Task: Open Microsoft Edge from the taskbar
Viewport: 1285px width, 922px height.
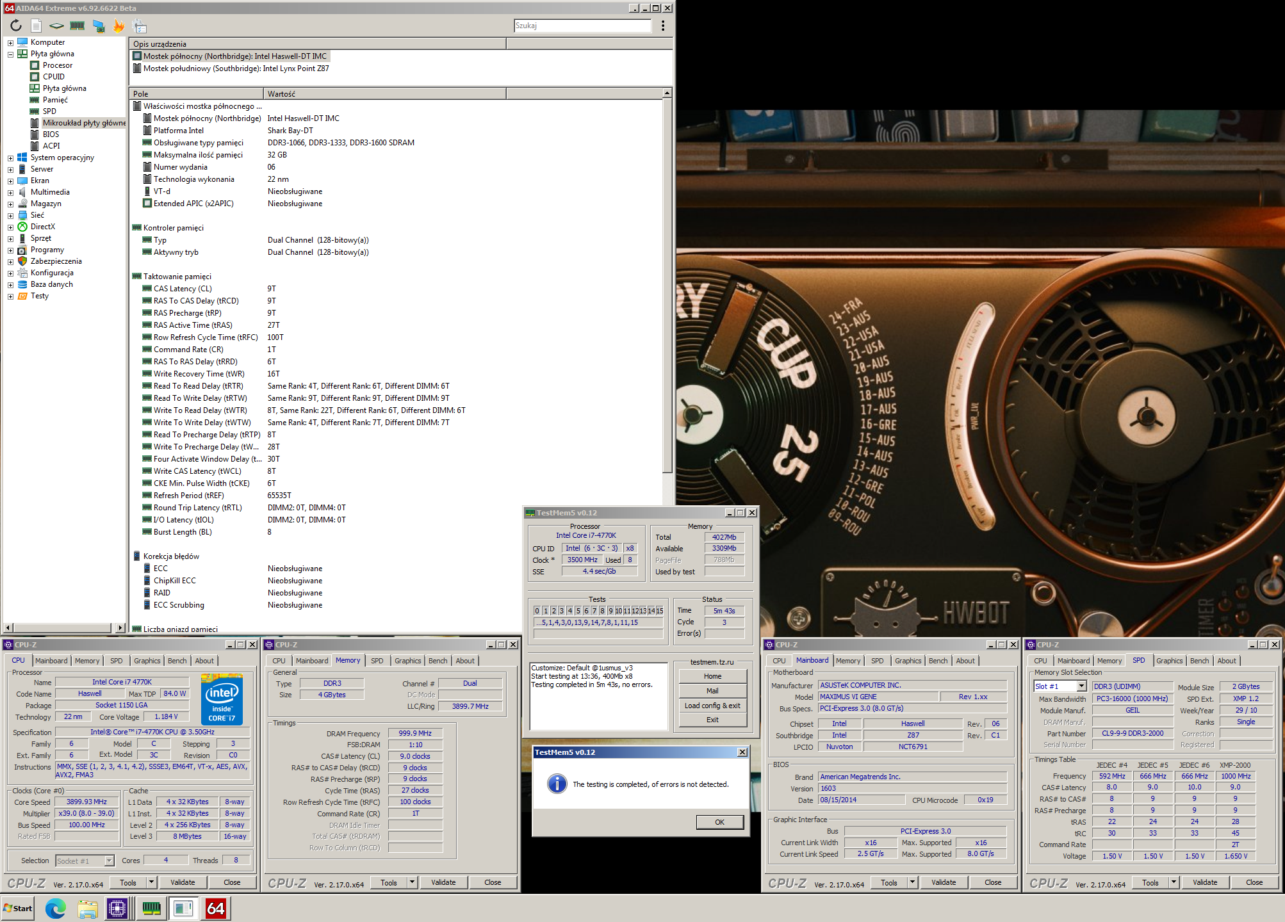Action: pos(56,908)
